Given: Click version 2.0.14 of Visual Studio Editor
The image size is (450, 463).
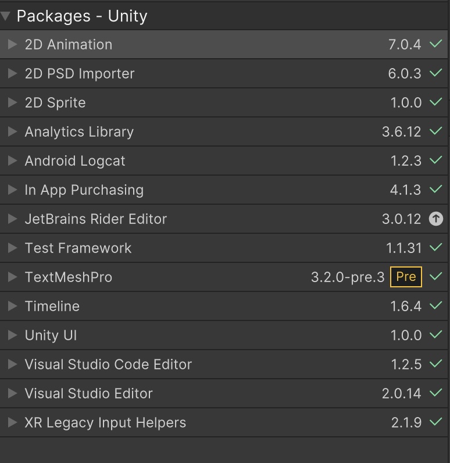Looking at the screenshot, I should (401, 394).
